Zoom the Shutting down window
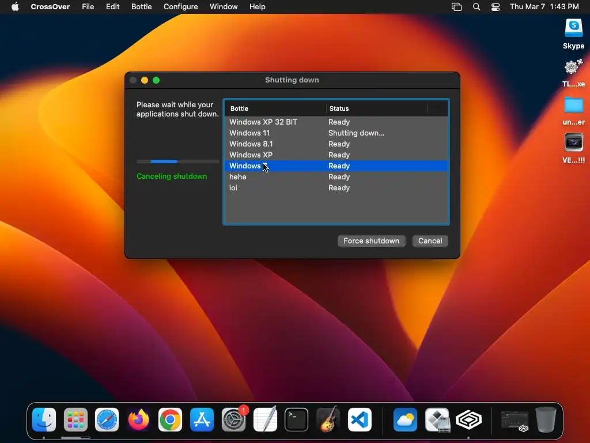Image resolution: width=590 pixels, height=443 pixels. tap(156, 80)
